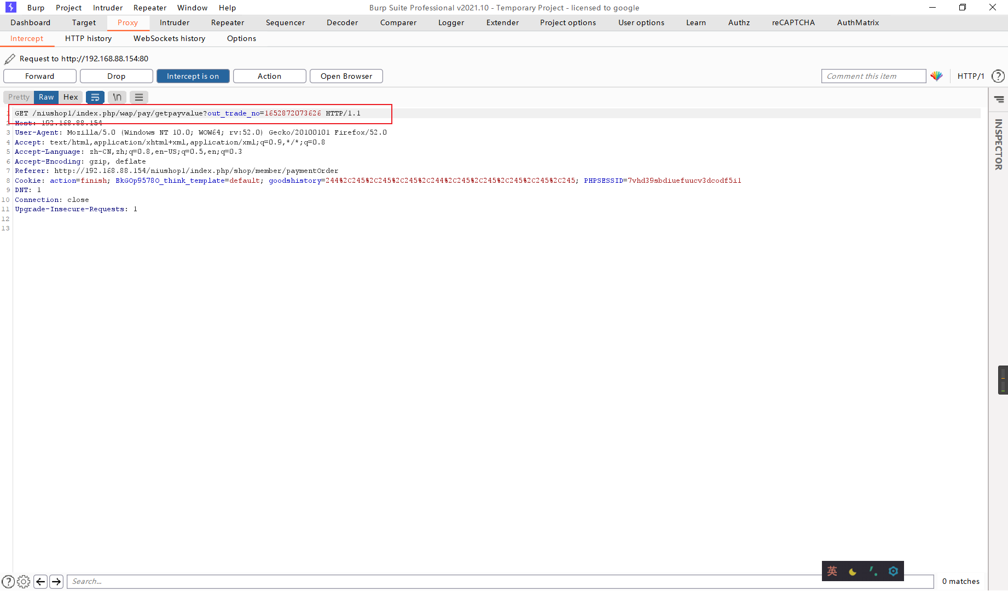
Task: Switch to Pretty view
Action: tap(19, 97)
